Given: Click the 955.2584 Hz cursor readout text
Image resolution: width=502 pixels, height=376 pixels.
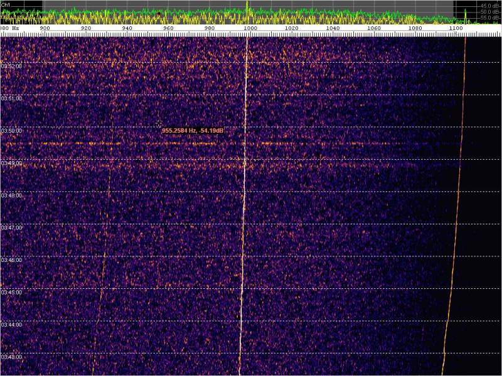Looking at the screenshot, I should tap(193, 130).
